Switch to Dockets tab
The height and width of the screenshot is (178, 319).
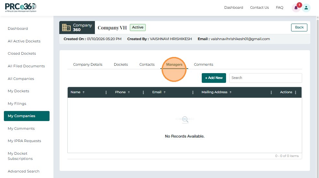pos(121,64)
